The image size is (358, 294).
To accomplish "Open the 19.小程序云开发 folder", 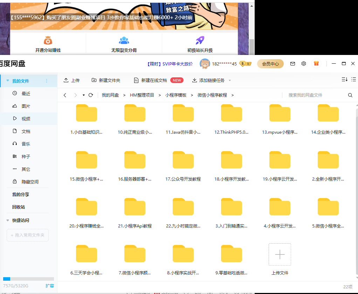I will (280, 160).
